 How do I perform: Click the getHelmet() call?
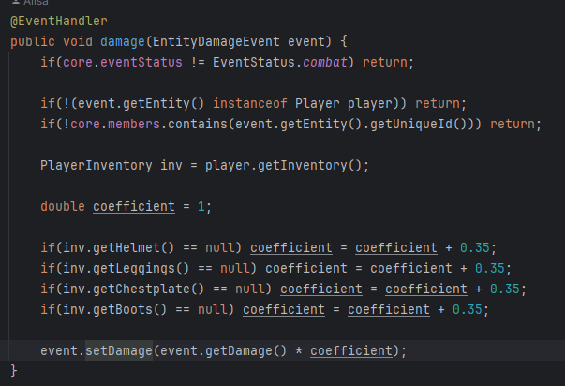(134, 247)
